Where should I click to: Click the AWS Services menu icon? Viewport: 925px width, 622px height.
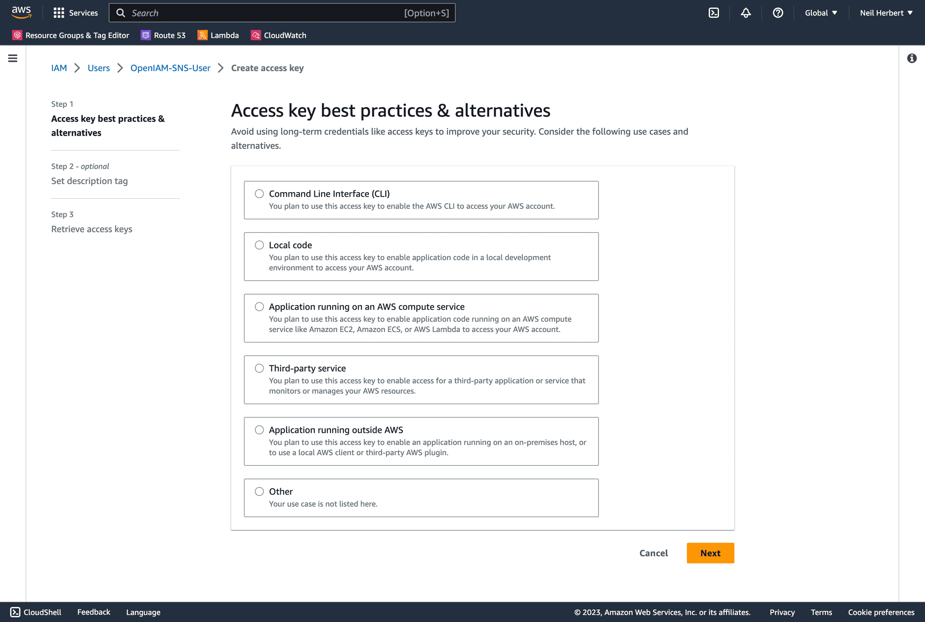pyautogui.click(x=58, y=13)
